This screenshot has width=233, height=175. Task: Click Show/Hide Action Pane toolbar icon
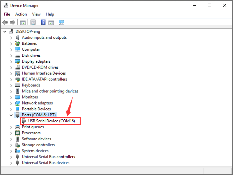[51, 23]
